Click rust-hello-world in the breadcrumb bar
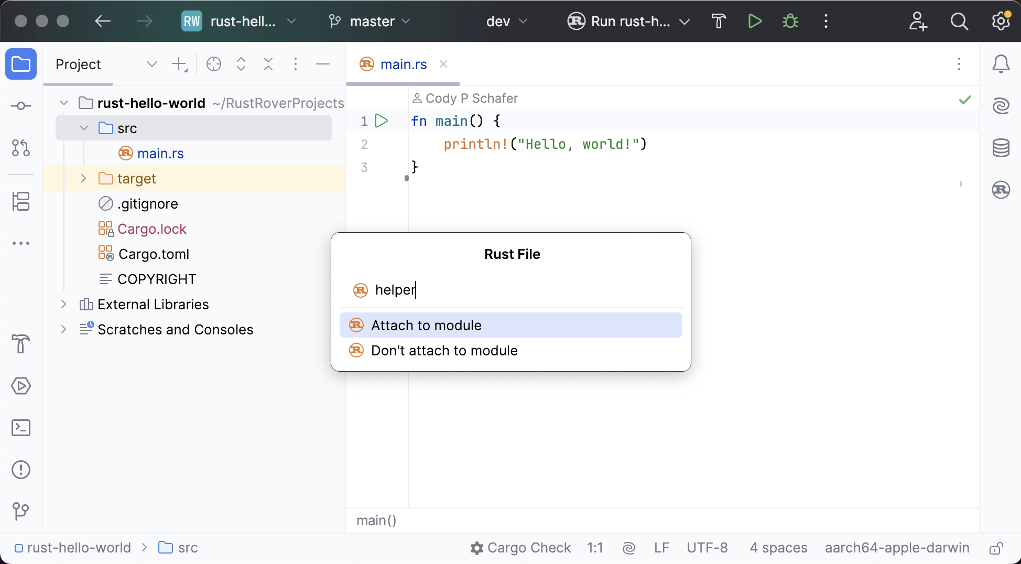Image resolution: width=1021 pixels, height=564 pixels. [79, 548]
